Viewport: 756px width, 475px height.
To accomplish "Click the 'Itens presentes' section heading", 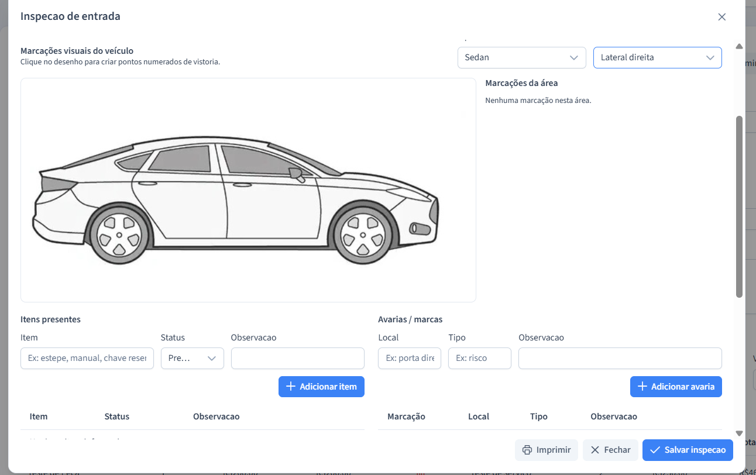I will pyautogui.click(x=50, y=319).
